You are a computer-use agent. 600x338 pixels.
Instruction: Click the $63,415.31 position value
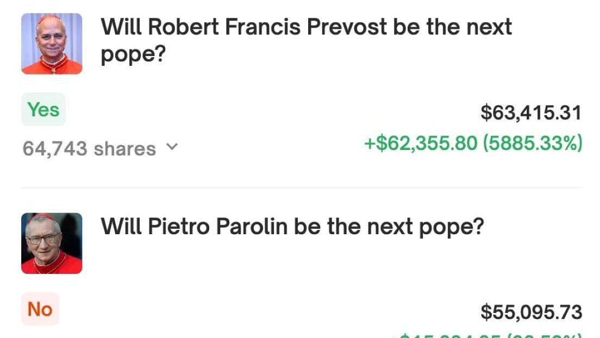[x=531, y=112]
